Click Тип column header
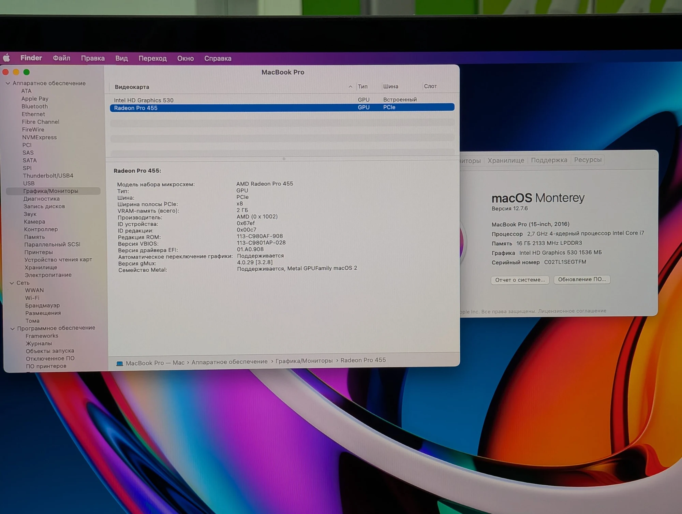Image resolution: width=682 pixels, height=514 pixels. pyautogui.click(x=362, y=87)
